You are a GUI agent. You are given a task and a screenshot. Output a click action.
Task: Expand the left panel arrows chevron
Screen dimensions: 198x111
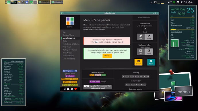pos(6,2)
